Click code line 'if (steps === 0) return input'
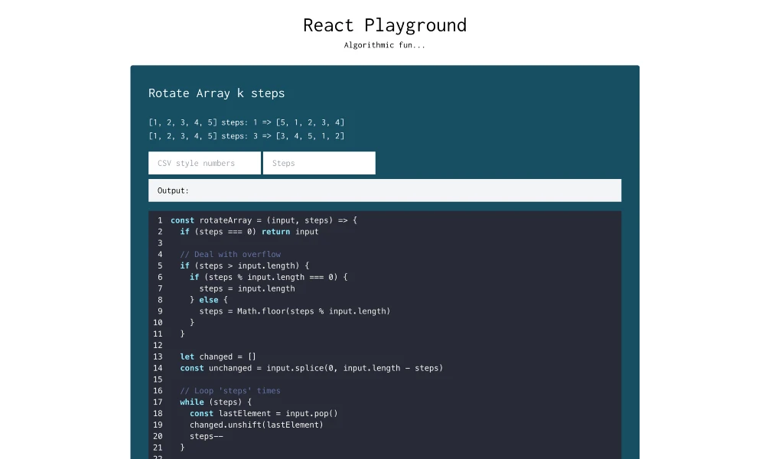 (249, 232)
